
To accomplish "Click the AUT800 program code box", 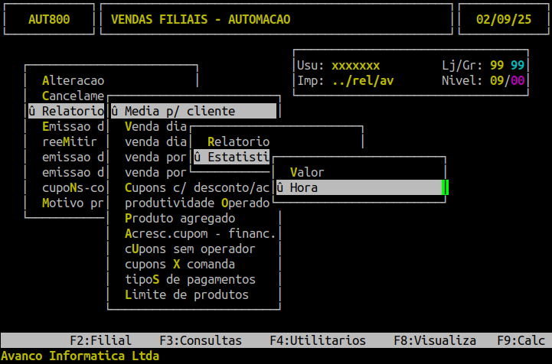I will [49, 19].
